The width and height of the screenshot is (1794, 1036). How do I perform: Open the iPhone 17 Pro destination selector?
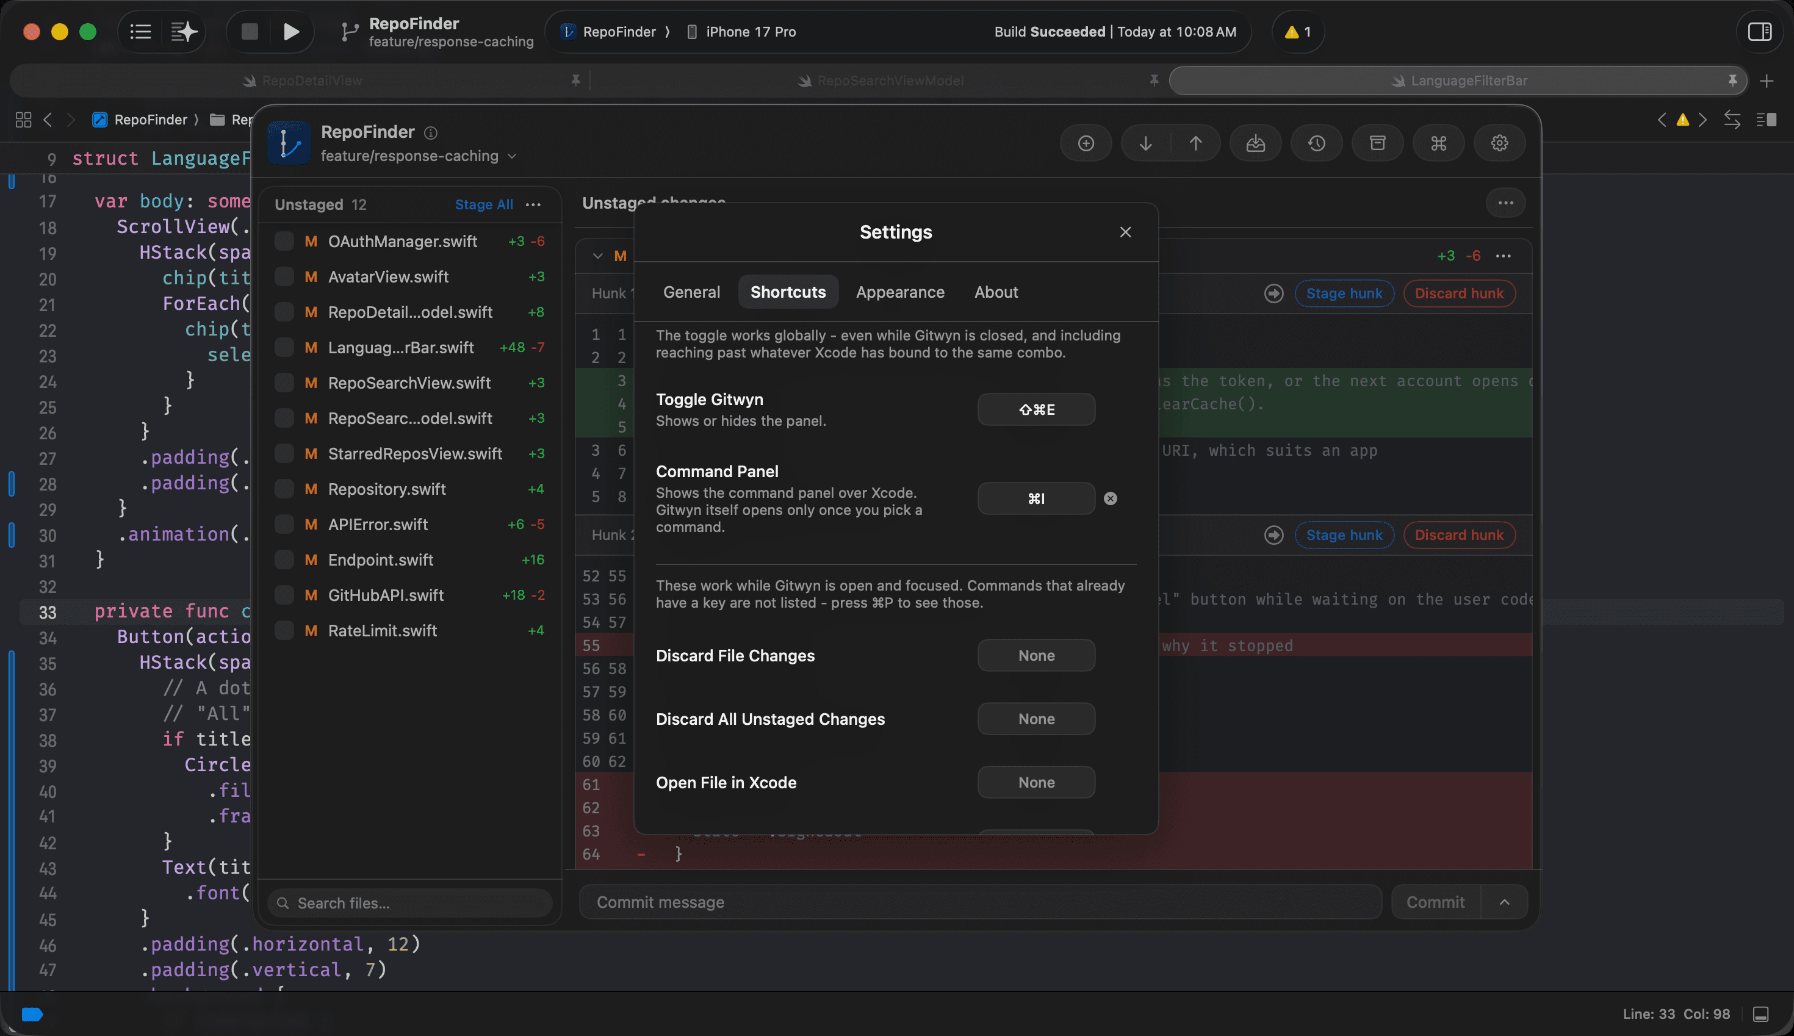741,32
